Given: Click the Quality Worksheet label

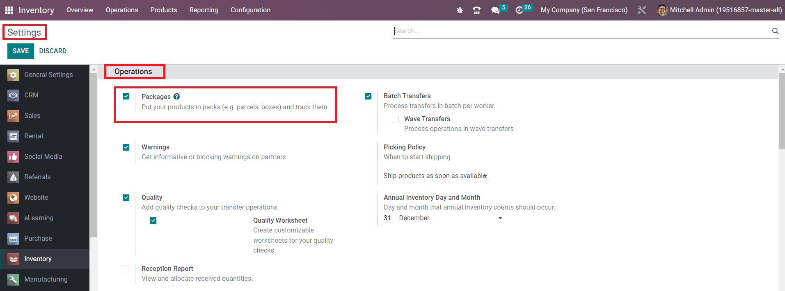Looking at the screenshot, I should [280, 221].
